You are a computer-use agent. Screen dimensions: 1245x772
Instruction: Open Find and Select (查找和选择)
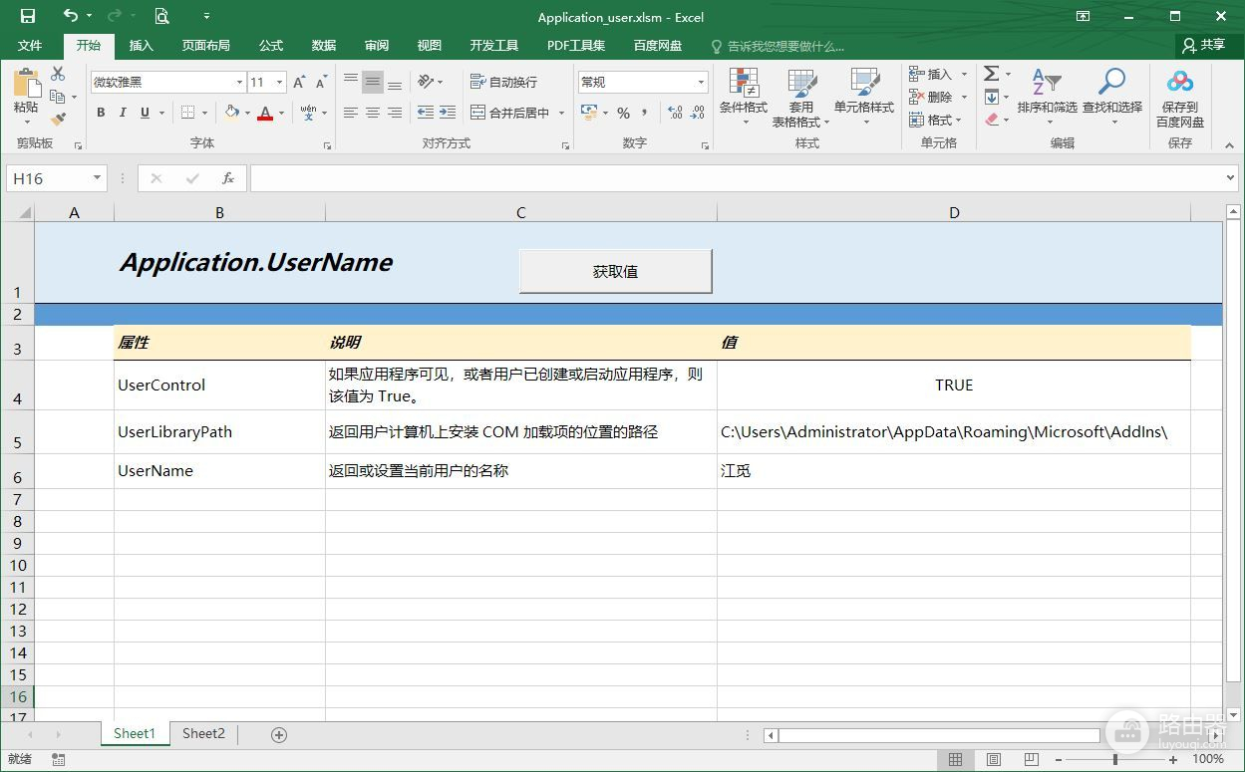click(1111, 97)
